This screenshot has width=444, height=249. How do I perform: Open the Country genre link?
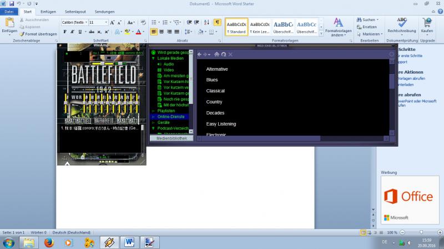(214, 102)
